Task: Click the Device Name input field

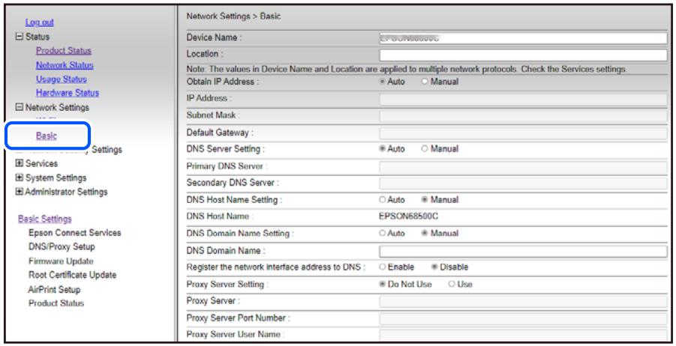Action: [x=523, y=38]
